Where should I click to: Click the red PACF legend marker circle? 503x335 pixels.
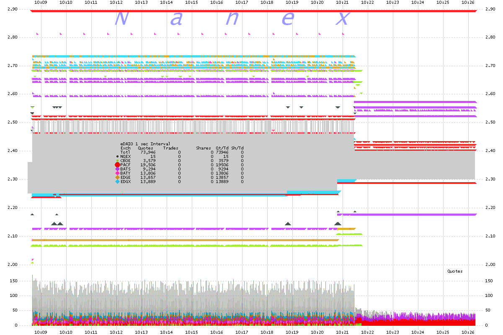[117, 165]
